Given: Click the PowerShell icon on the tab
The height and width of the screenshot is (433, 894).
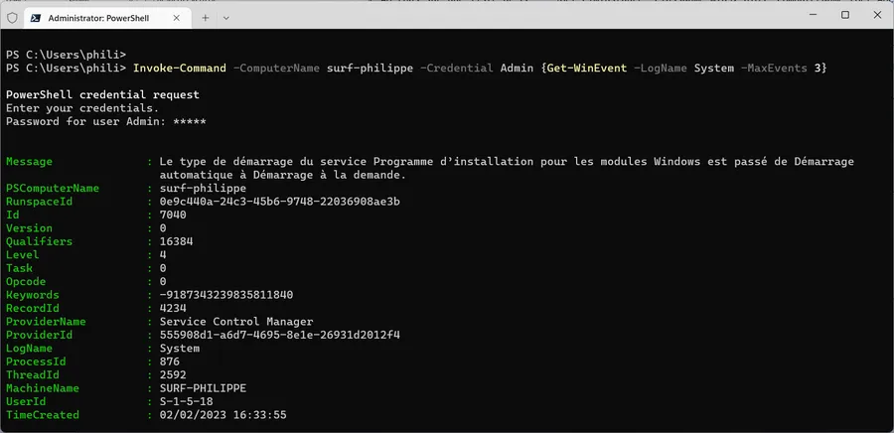Looking at the screenshot, I should 34,18.
